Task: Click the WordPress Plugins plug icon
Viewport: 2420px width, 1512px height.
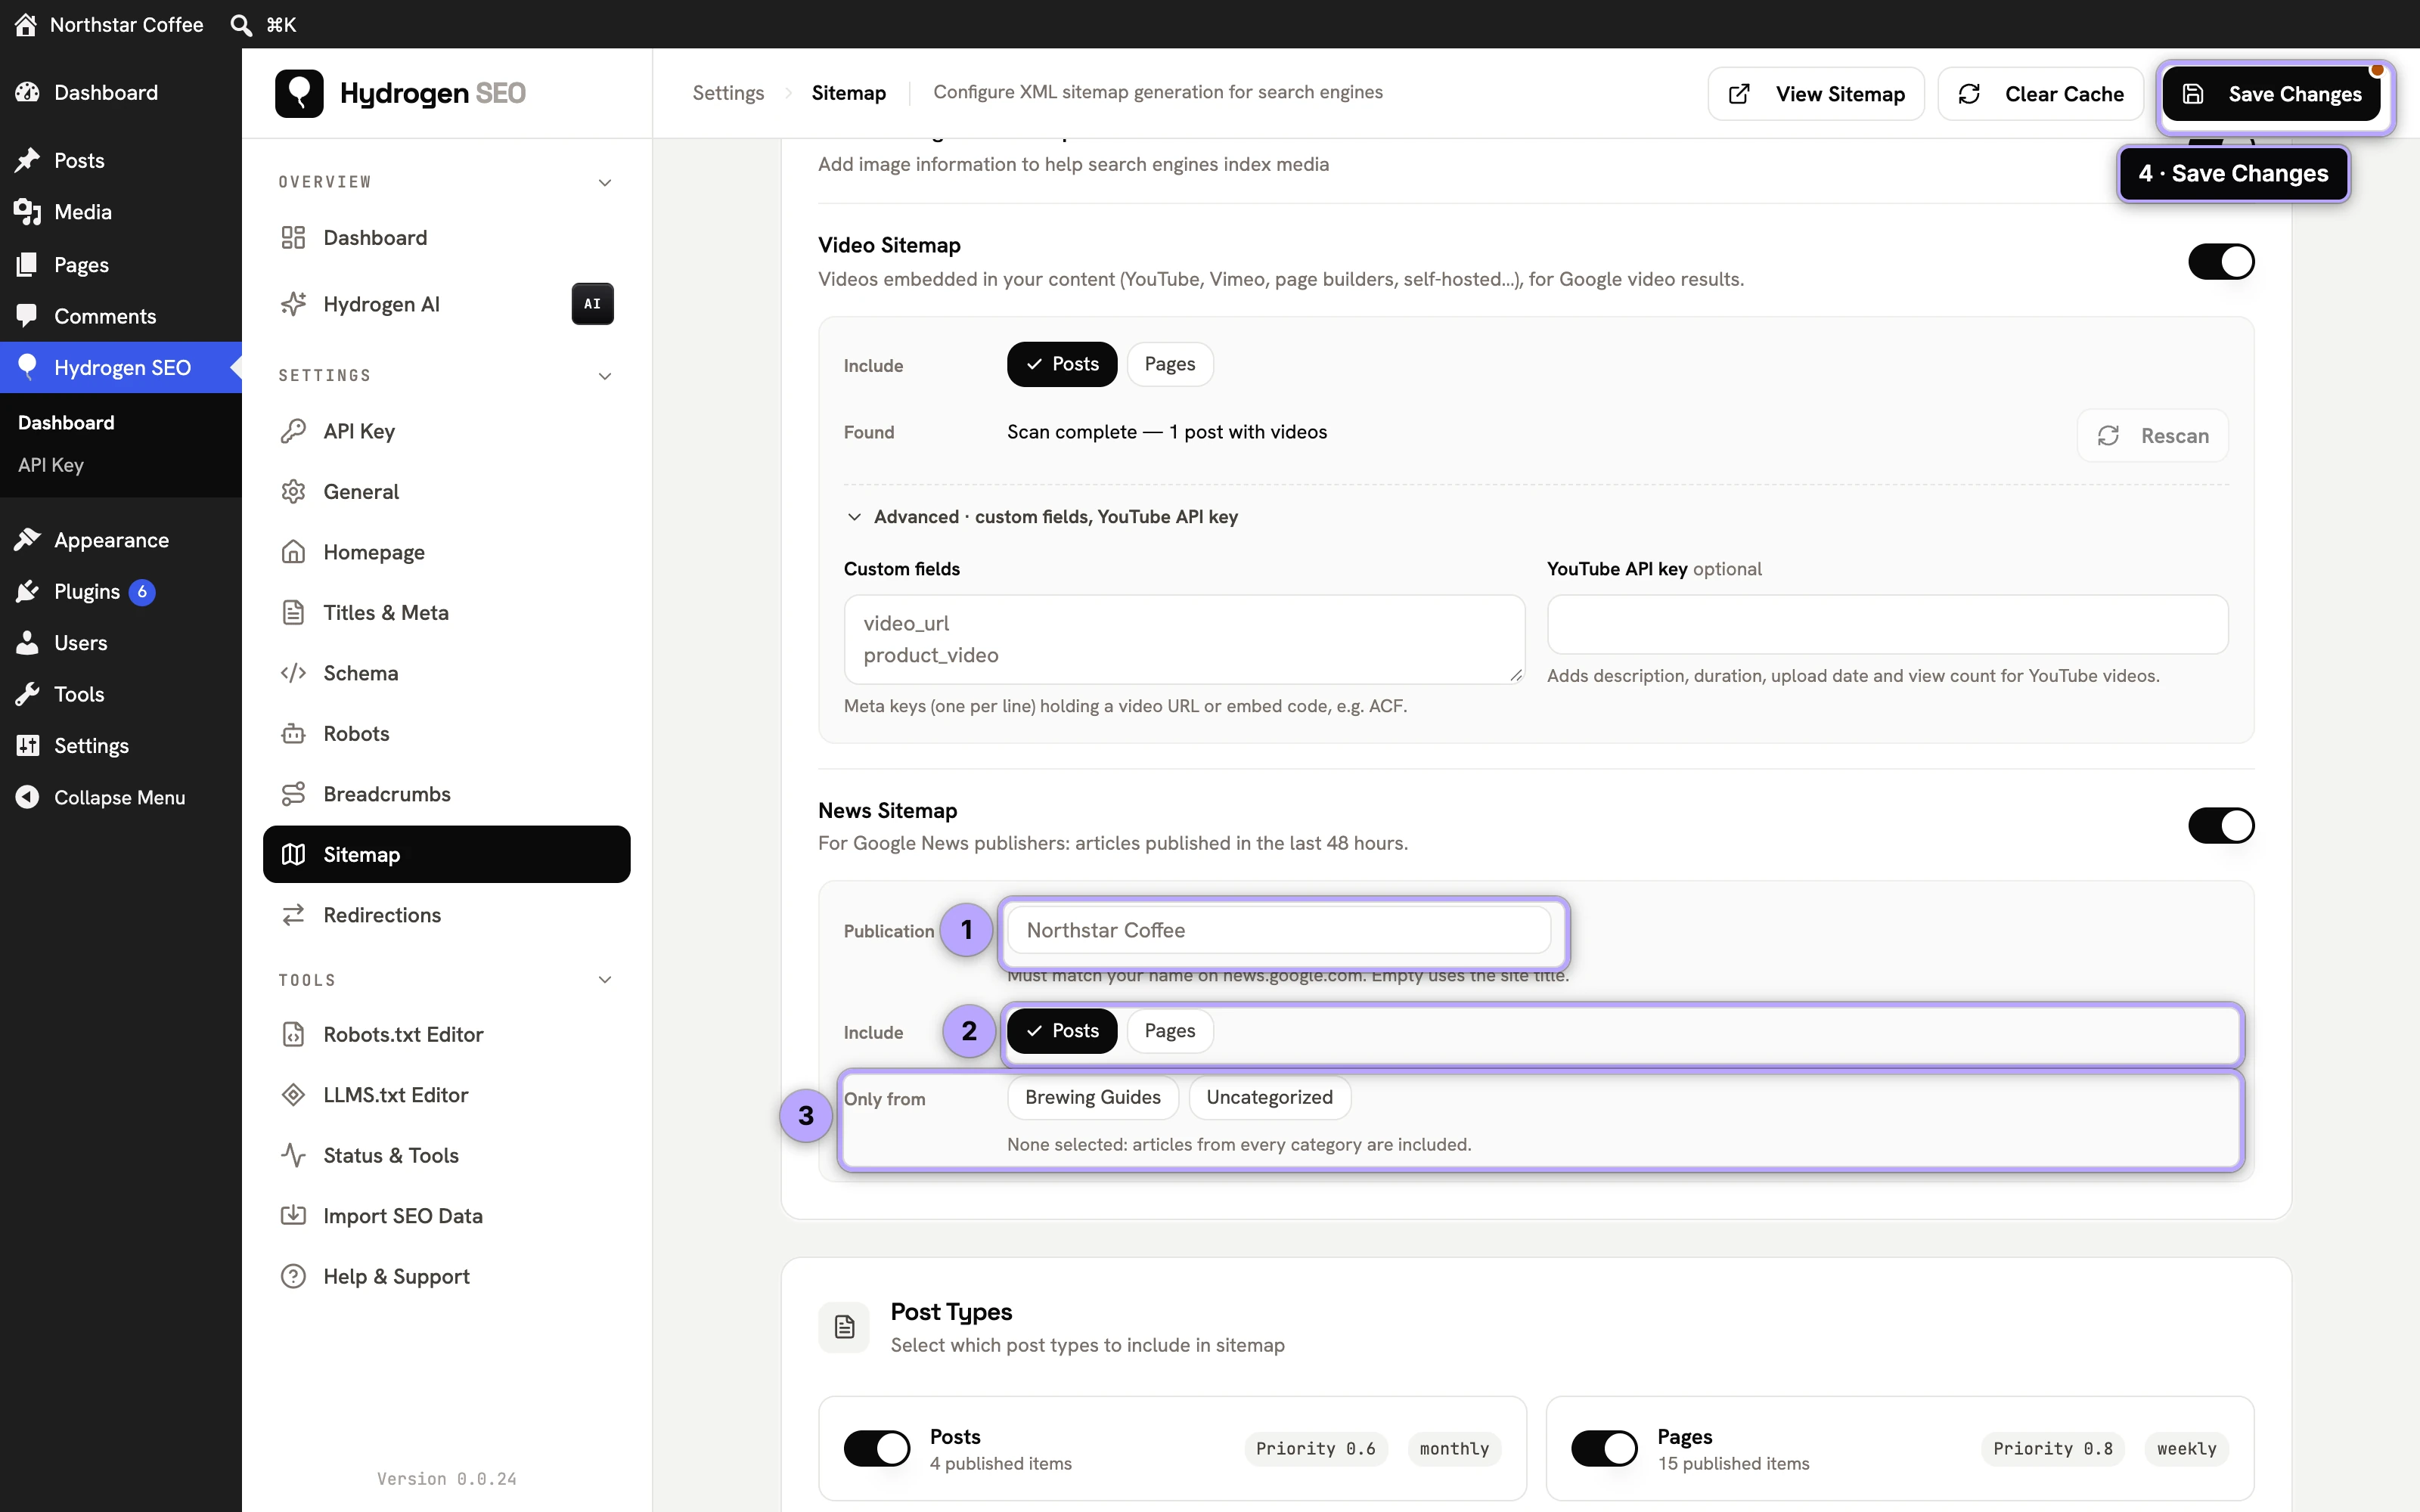Action: 27,592
